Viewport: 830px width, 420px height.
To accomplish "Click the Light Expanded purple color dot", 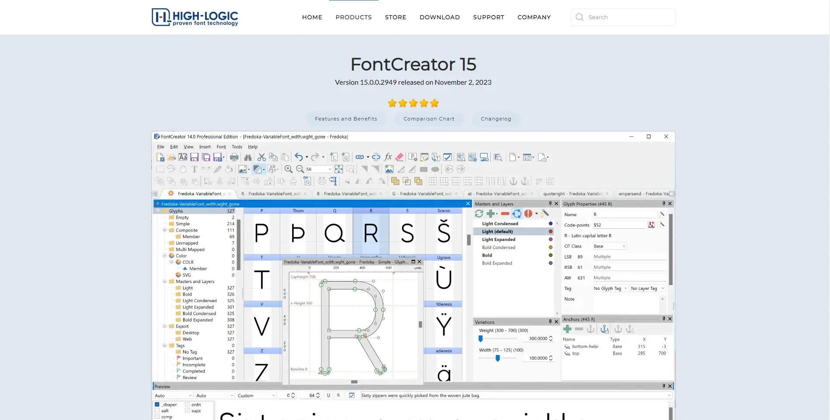I will [x=551, y=239].
